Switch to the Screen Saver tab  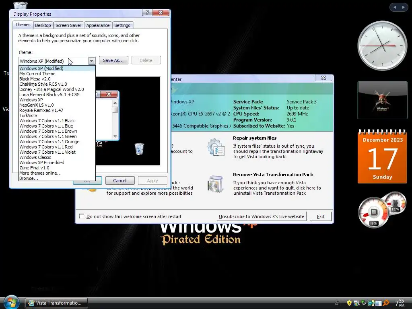pos(68,25)
